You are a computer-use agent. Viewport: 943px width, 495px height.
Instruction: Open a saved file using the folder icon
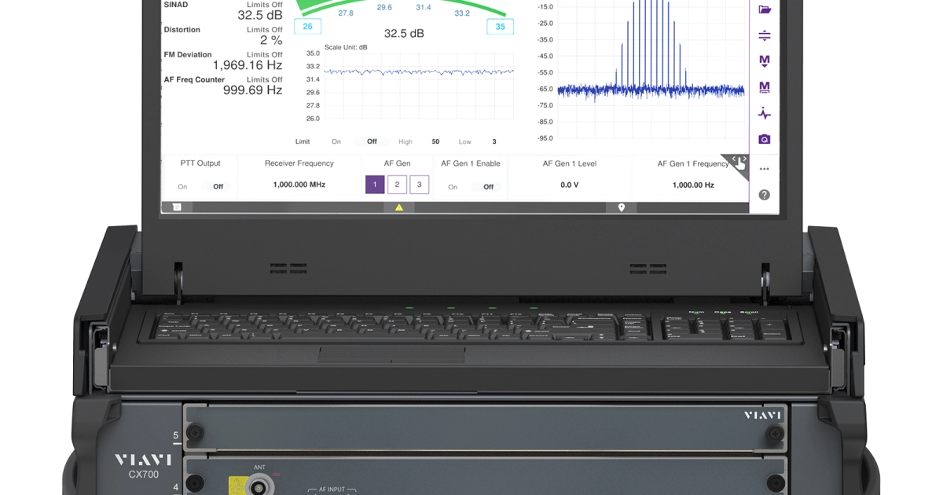(766, 10)
